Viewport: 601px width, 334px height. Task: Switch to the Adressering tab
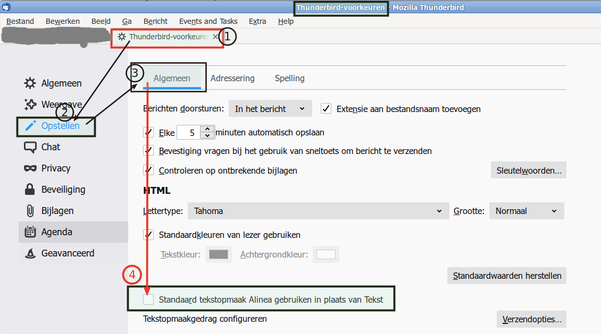[x=232, y=78]
